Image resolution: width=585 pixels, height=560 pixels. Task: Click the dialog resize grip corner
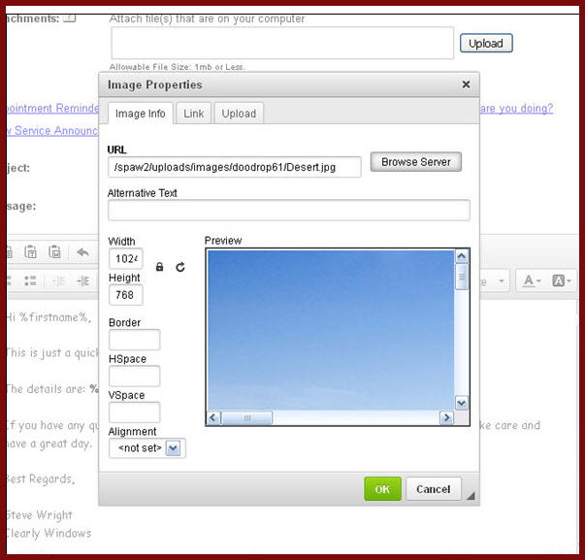pyautogui.click(x=471, y=495)
